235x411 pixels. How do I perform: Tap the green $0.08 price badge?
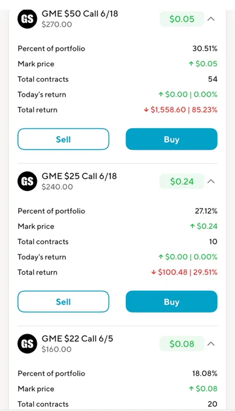coord(182,344)
